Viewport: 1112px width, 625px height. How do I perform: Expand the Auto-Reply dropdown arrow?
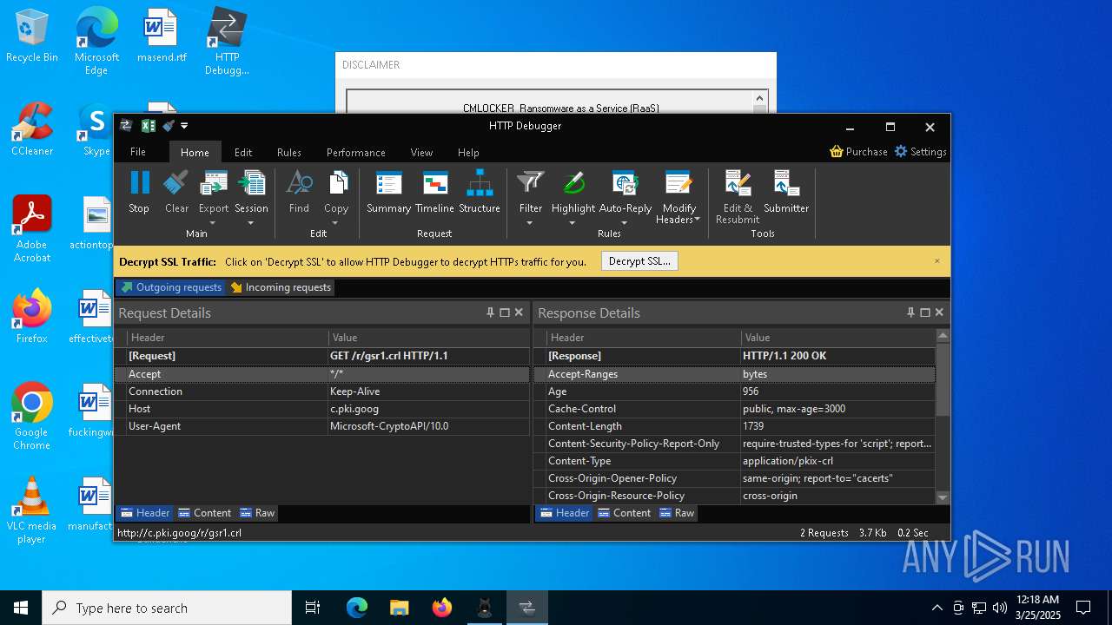[x=625, y=223]
